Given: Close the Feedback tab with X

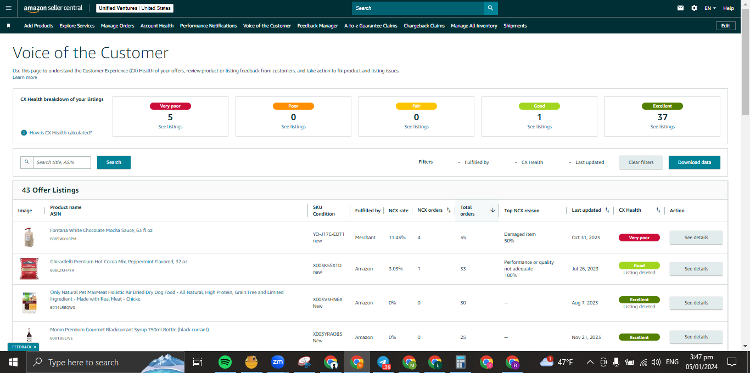Looking at the screenshot, I should [x=35, y=347].
